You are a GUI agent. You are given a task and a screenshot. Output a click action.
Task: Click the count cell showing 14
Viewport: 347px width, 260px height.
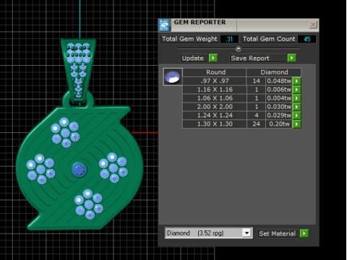[x=256, y=81]
